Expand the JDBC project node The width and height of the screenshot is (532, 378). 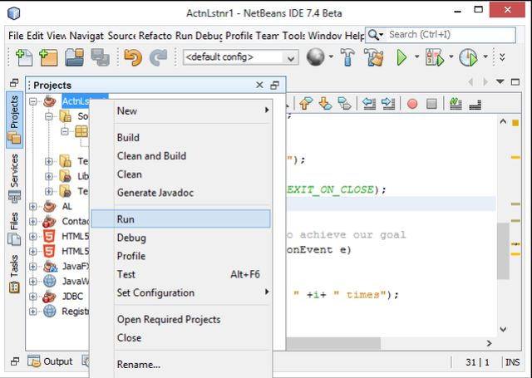33,296
